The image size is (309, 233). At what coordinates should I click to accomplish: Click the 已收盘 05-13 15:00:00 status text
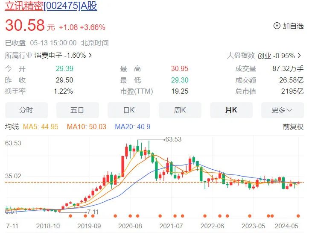[x=41, y=43]
